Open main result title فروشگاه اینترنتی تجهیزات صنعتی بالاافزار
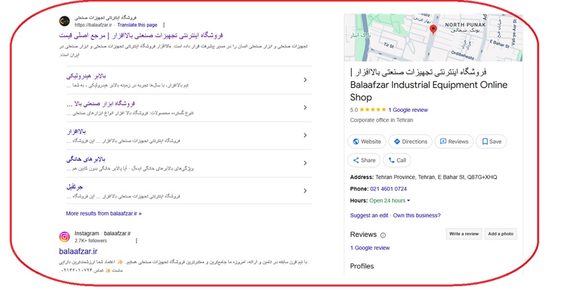The height and width of the screenshot is (290, 563). (x=141, y=35)
